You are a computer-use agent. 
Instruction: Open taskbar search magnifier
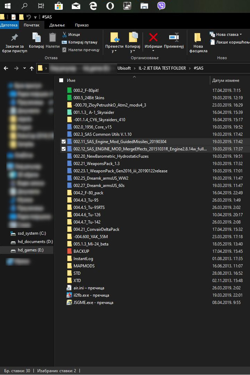click(x=24, y=6)
